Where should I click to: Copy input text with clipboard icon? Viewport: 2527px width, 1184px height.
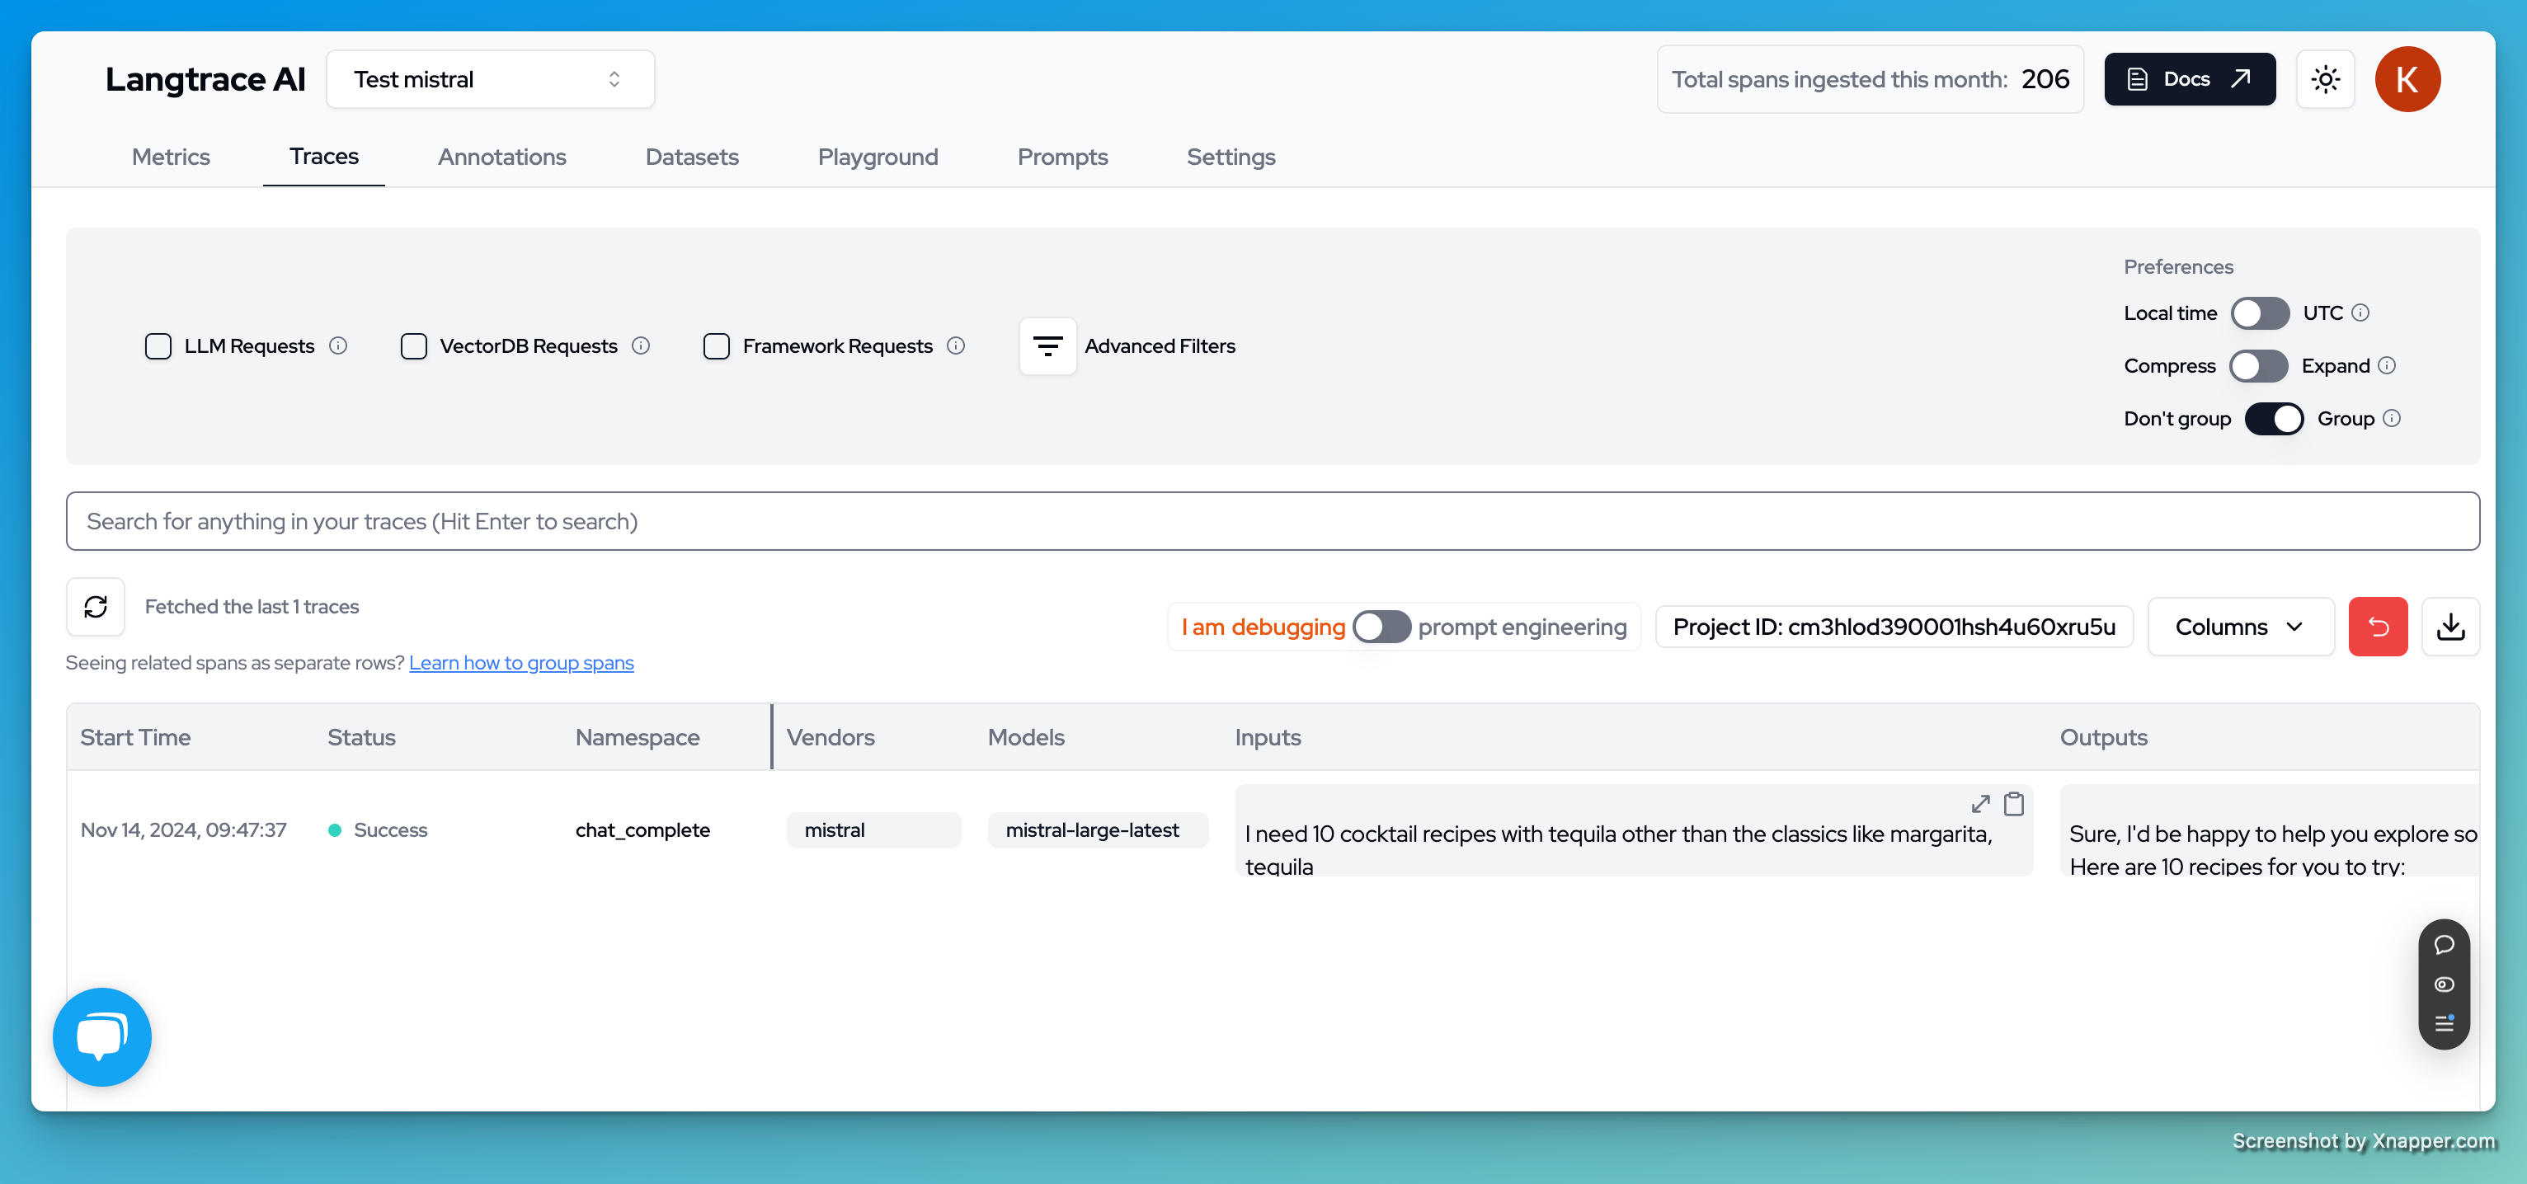(x=2013, y=805)
